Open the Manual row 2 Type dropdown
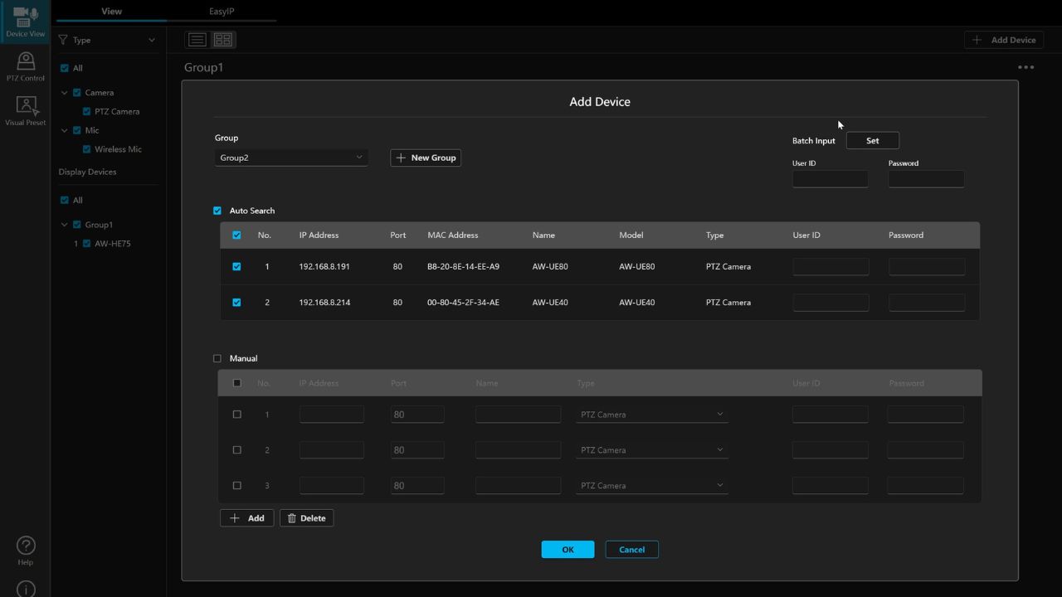This screenshot has height=597, width=1062. (x=652, y=450)
